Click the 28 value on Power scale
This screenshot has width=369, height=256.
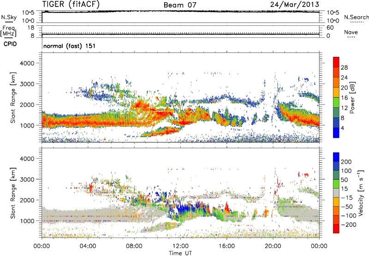(344, 67)
